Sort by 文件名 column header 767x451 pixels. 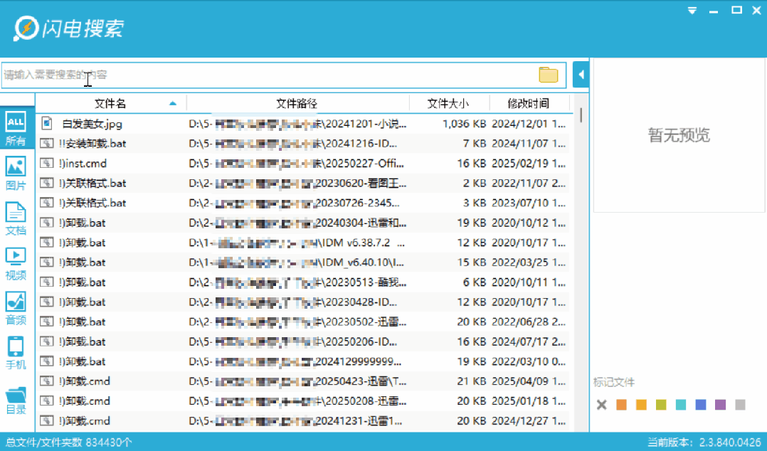[x=110, y=103]
